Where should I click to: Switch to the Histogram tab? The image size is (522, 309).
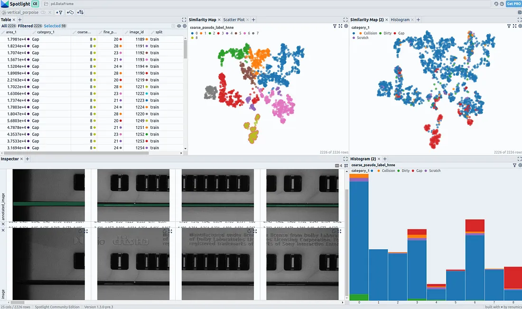click(400, 19)
